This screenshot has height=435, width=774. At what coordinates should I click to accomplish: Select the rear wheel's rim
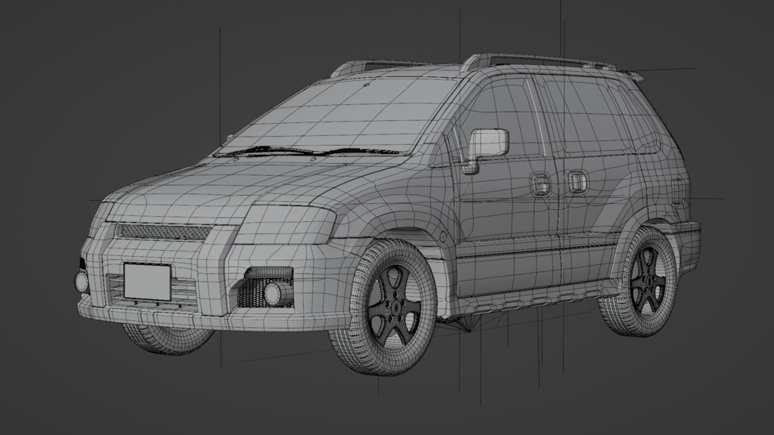(x=648, y=279)
